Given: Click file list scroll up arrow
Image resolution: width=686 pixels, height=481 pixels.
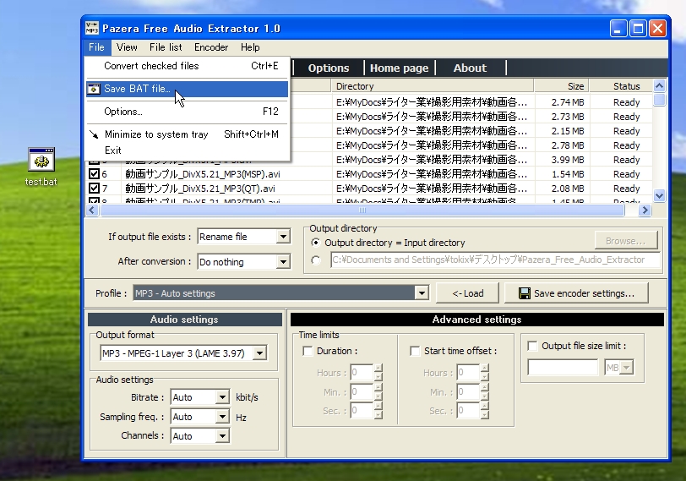Looking at the screenshot, I should pyautogui.click(x=659, y=85).
